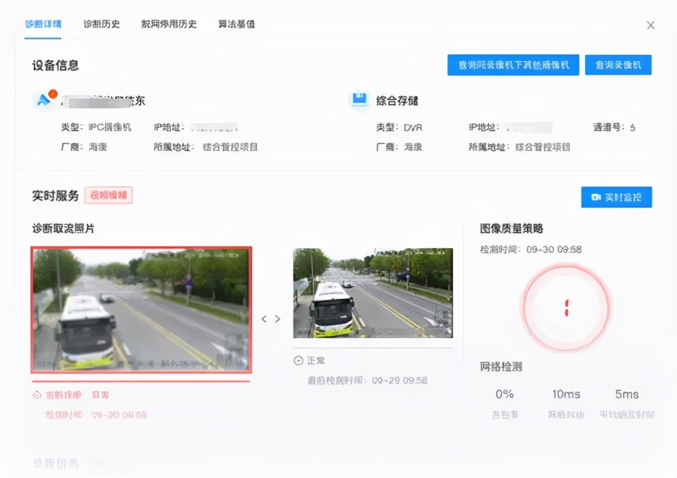The height and width of the screenshot is (478, 677).
Task: Click the 设备信息 heading
Action: tap(55, 65)
